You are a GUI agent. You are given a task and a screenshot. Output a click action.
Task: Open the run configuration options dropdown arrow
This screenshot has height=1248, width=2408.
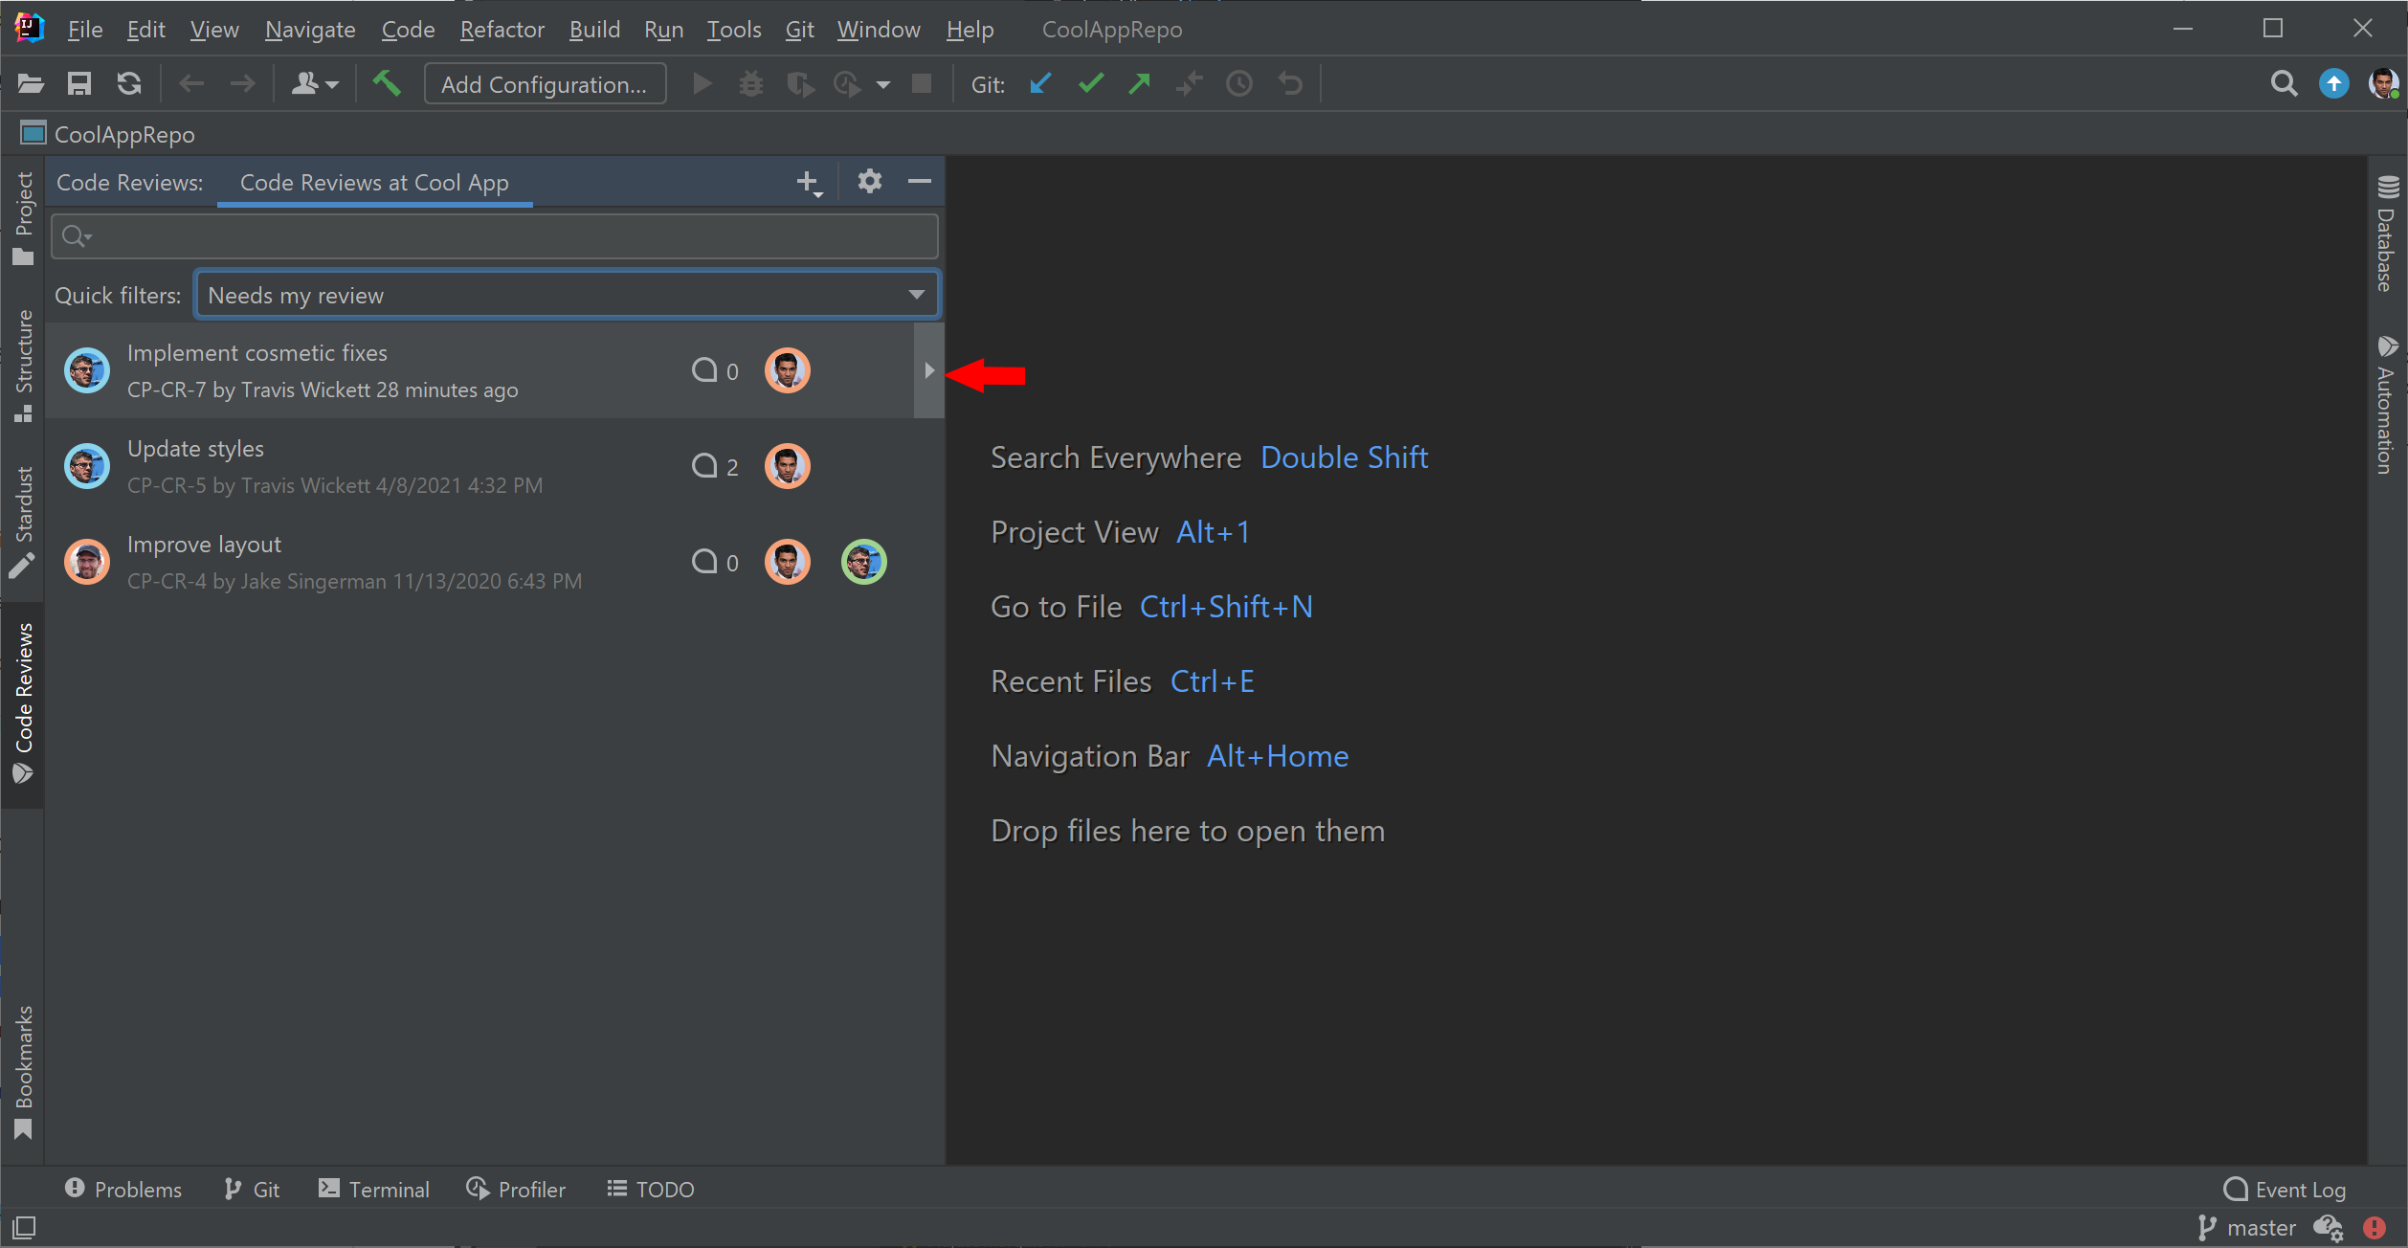[881, 83]
